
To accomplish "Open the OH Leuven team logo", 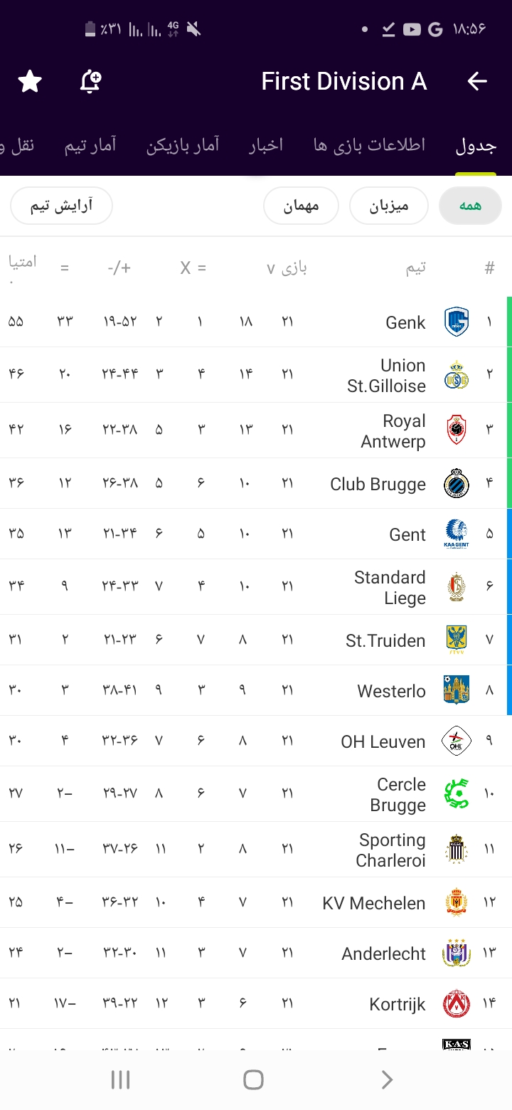I will (x=456, y=741).
